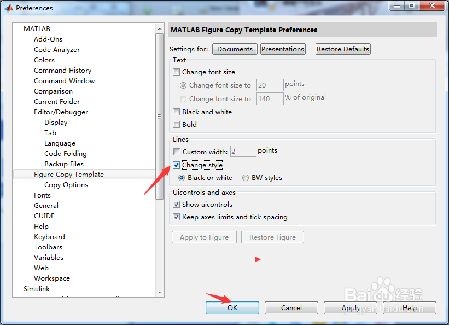
Task: Select Code Folding preferences
Action: 65,154
